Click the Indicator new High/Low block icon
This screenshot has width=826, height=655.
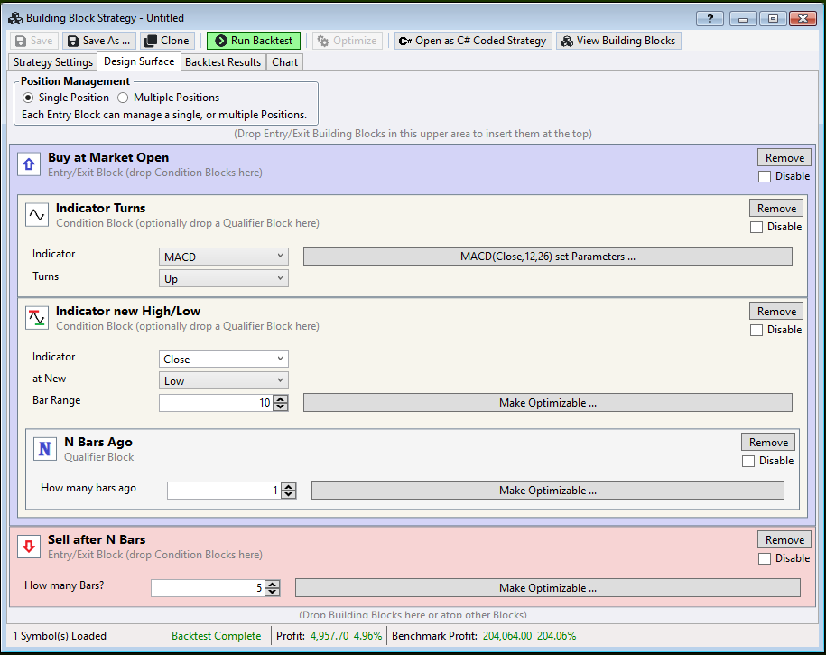click(x=36, y=317)
